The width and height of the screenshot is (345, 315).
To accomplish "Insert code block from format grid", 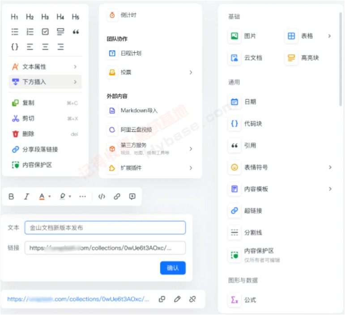I will [15, 47].
